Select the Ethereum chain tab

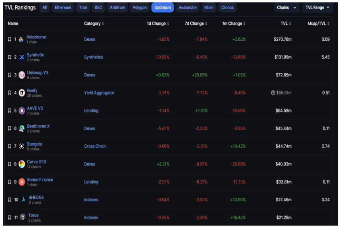click(x=63, y=8)
